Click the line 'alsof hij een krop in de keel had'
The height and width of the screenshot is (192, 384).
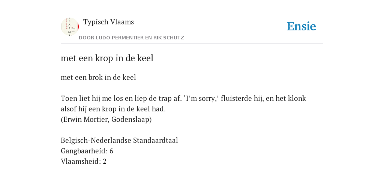point(113,109)
